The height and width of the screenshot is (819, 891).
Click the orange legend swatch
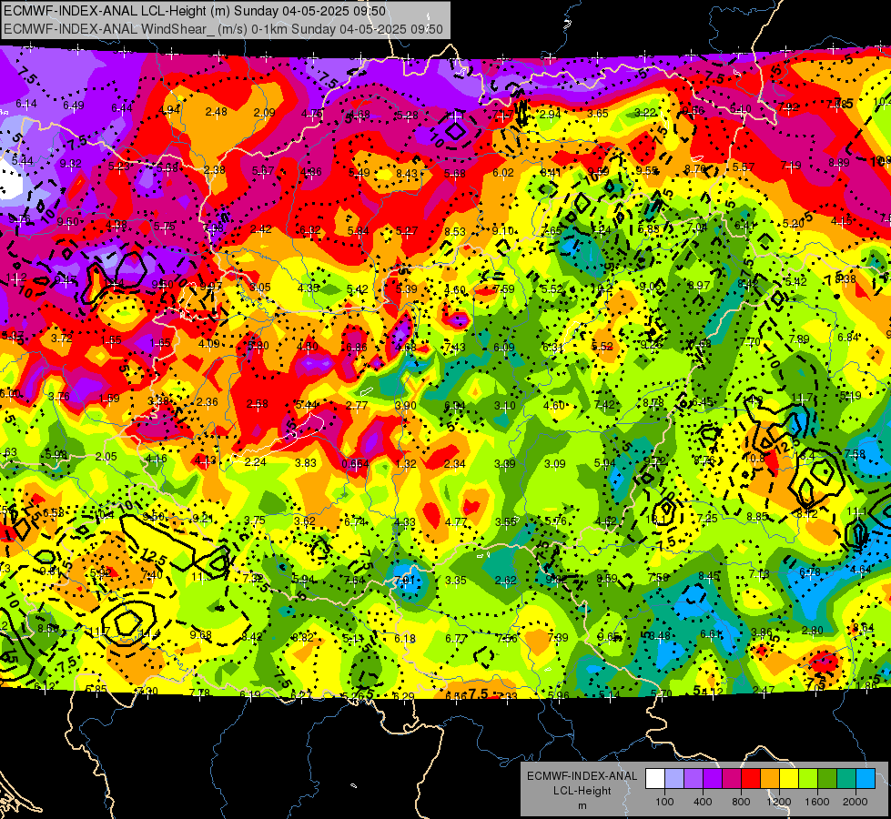click(x=770, y=779)
